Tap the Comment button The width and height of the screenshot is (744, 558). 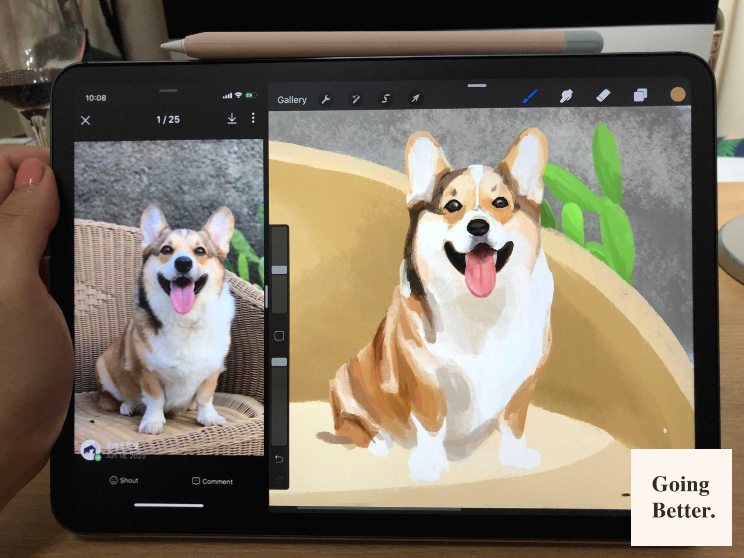[x=212, y=481]
